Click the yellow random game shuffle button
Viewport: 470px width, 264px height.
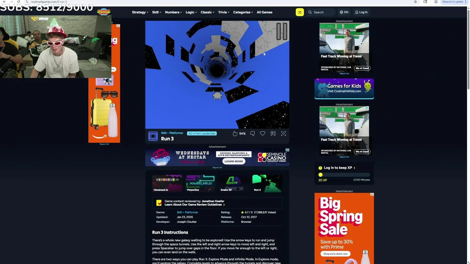(x=300, y=12)
